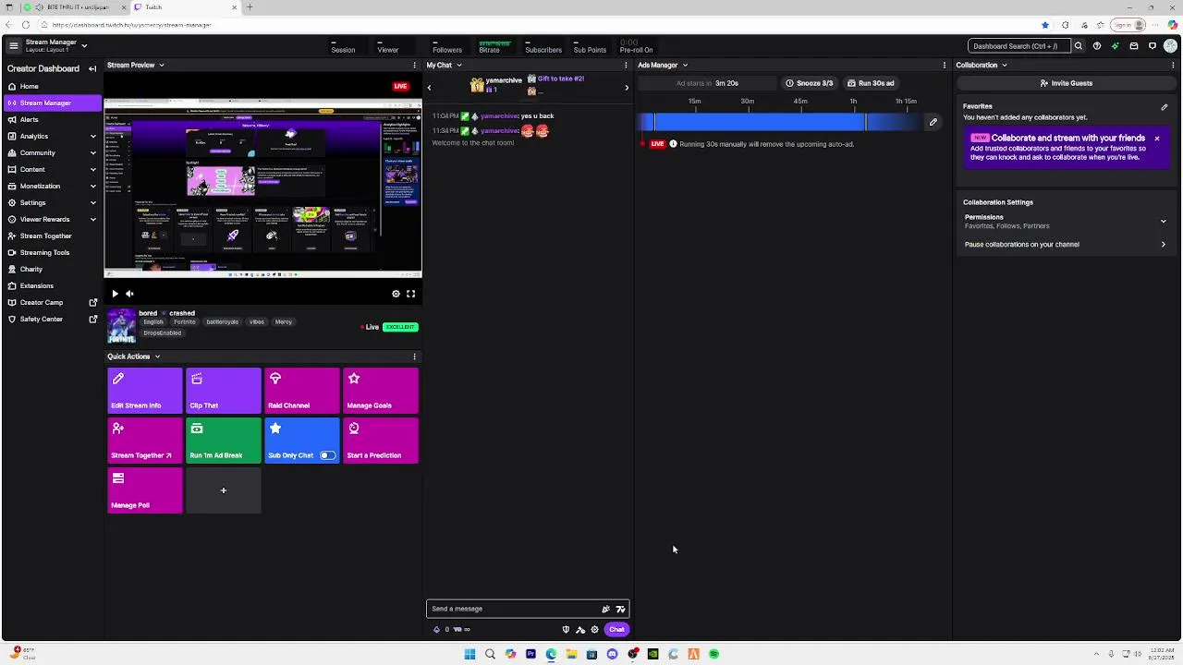Send message with the Chat button
1183x665 pixels.
point(616,630)
